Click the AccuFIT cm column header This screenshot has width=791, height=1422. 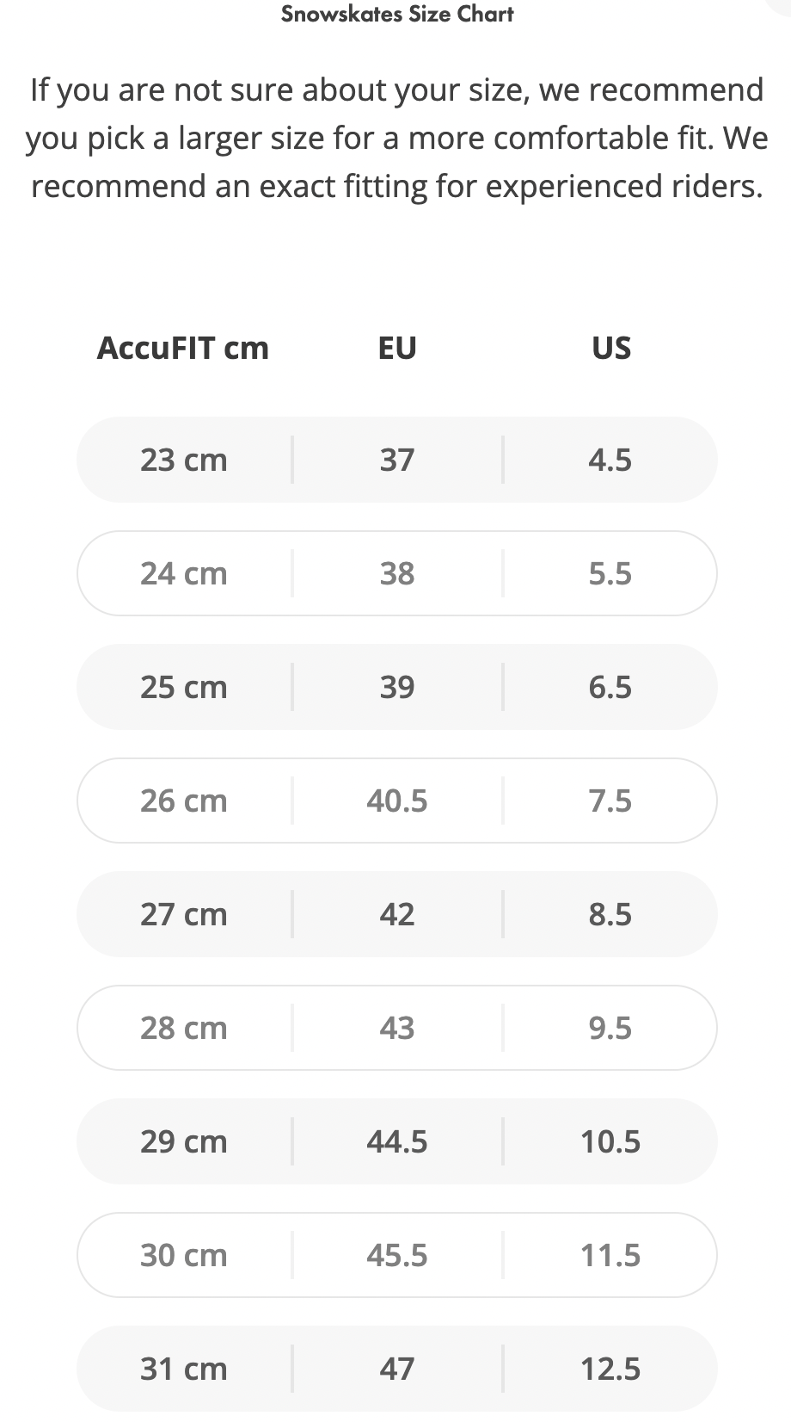pos(182,348)
